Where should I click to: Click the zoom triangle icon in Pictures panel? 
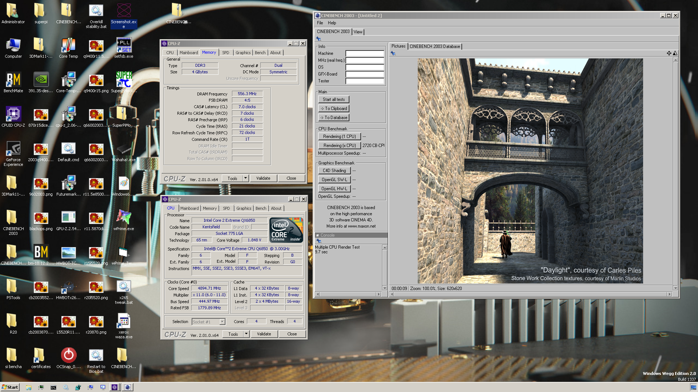(x=675, y=53)
